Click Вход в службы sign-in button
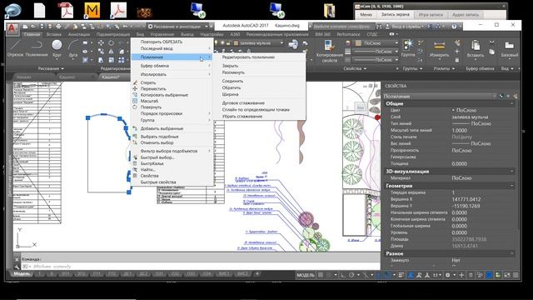The height and width of the screenshot is (300, 533). 406,26
